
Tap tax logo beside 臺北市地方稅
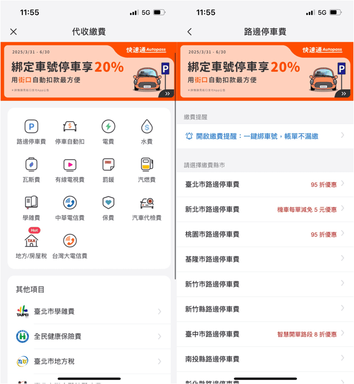[x=22, y=361]
